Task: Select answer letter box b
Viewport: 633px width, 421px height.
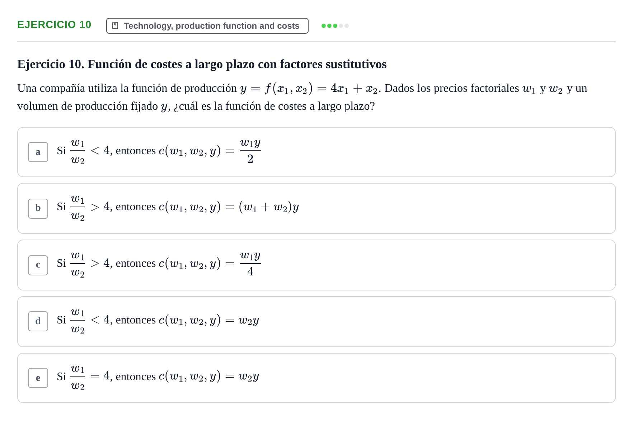Action: point(38,208)
